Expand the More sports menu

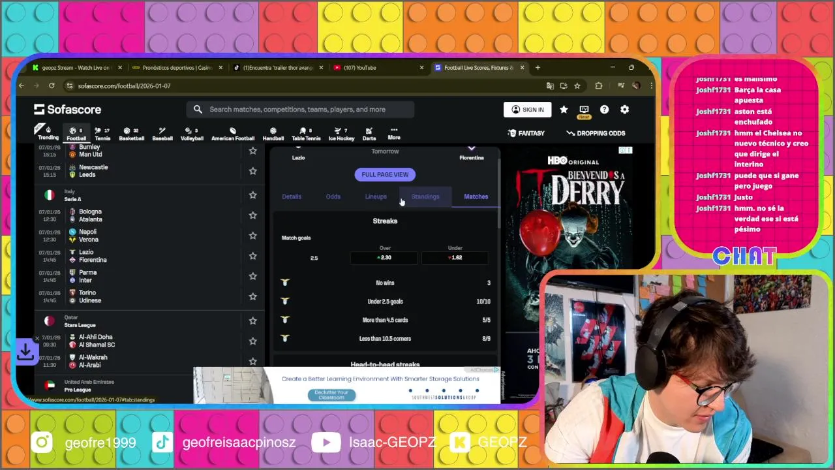click(x=394, y=133)
